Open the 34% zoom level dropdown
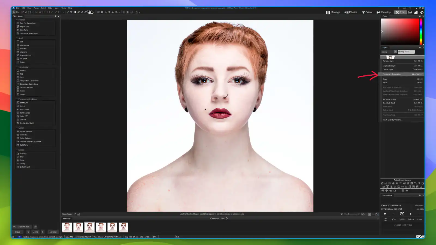The height and width of the screenshot is (245, 436). [x=363, y=214]
